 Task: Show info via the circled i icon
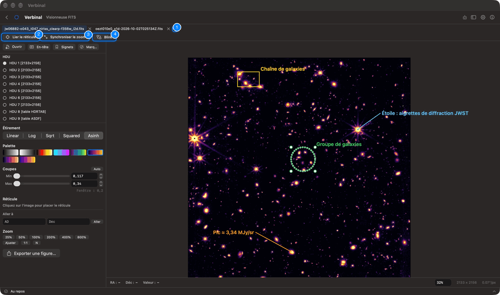pos(492,17)
